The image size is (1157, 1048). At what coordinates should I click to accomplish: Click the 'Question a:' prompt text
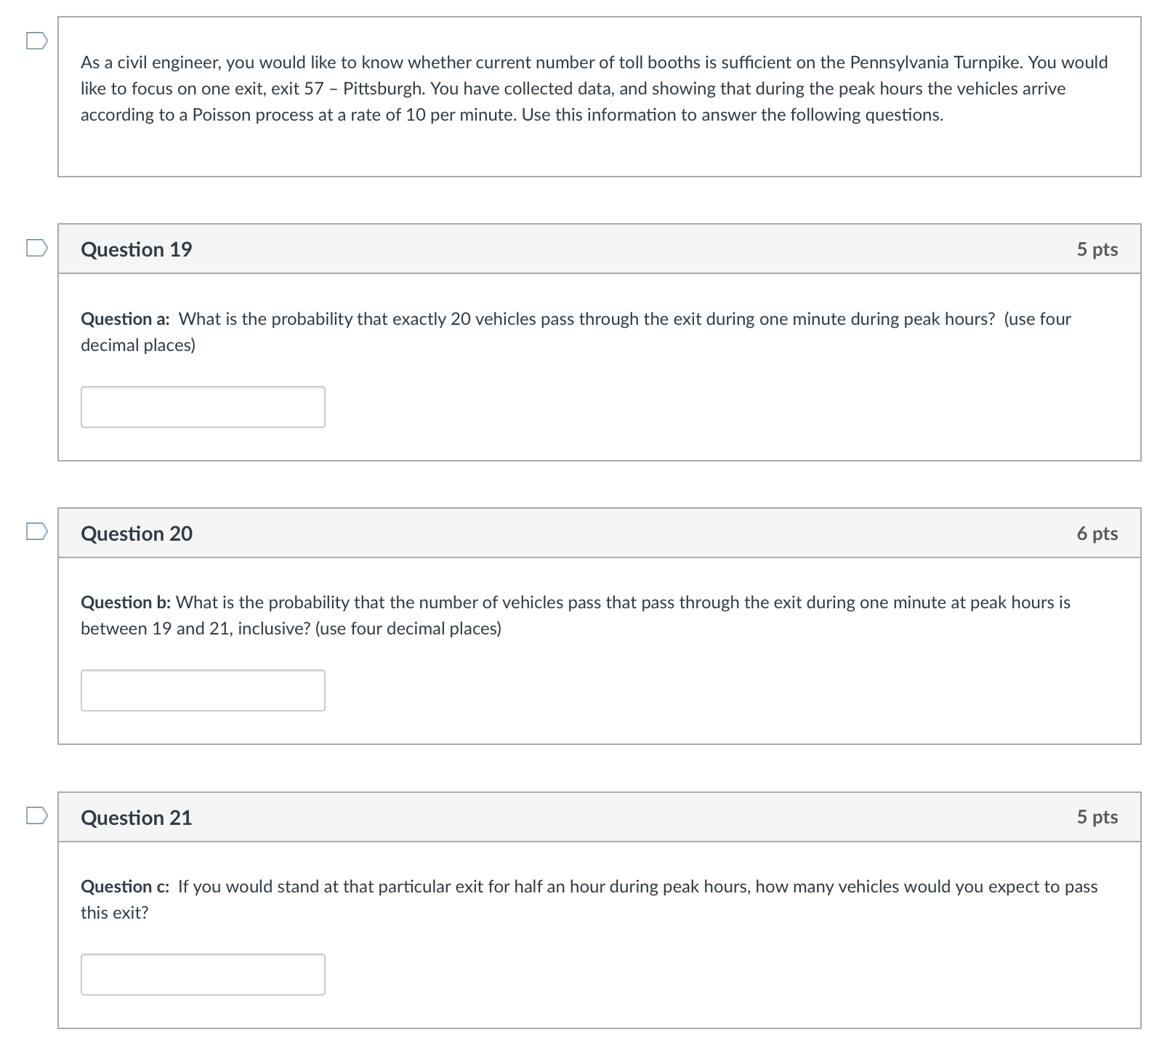click(125, 319)
